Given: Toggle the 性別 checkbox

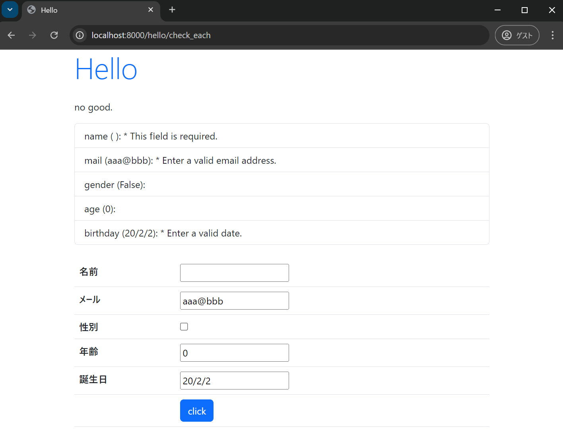Looking at the screenshot, I should tap(184, 326).
